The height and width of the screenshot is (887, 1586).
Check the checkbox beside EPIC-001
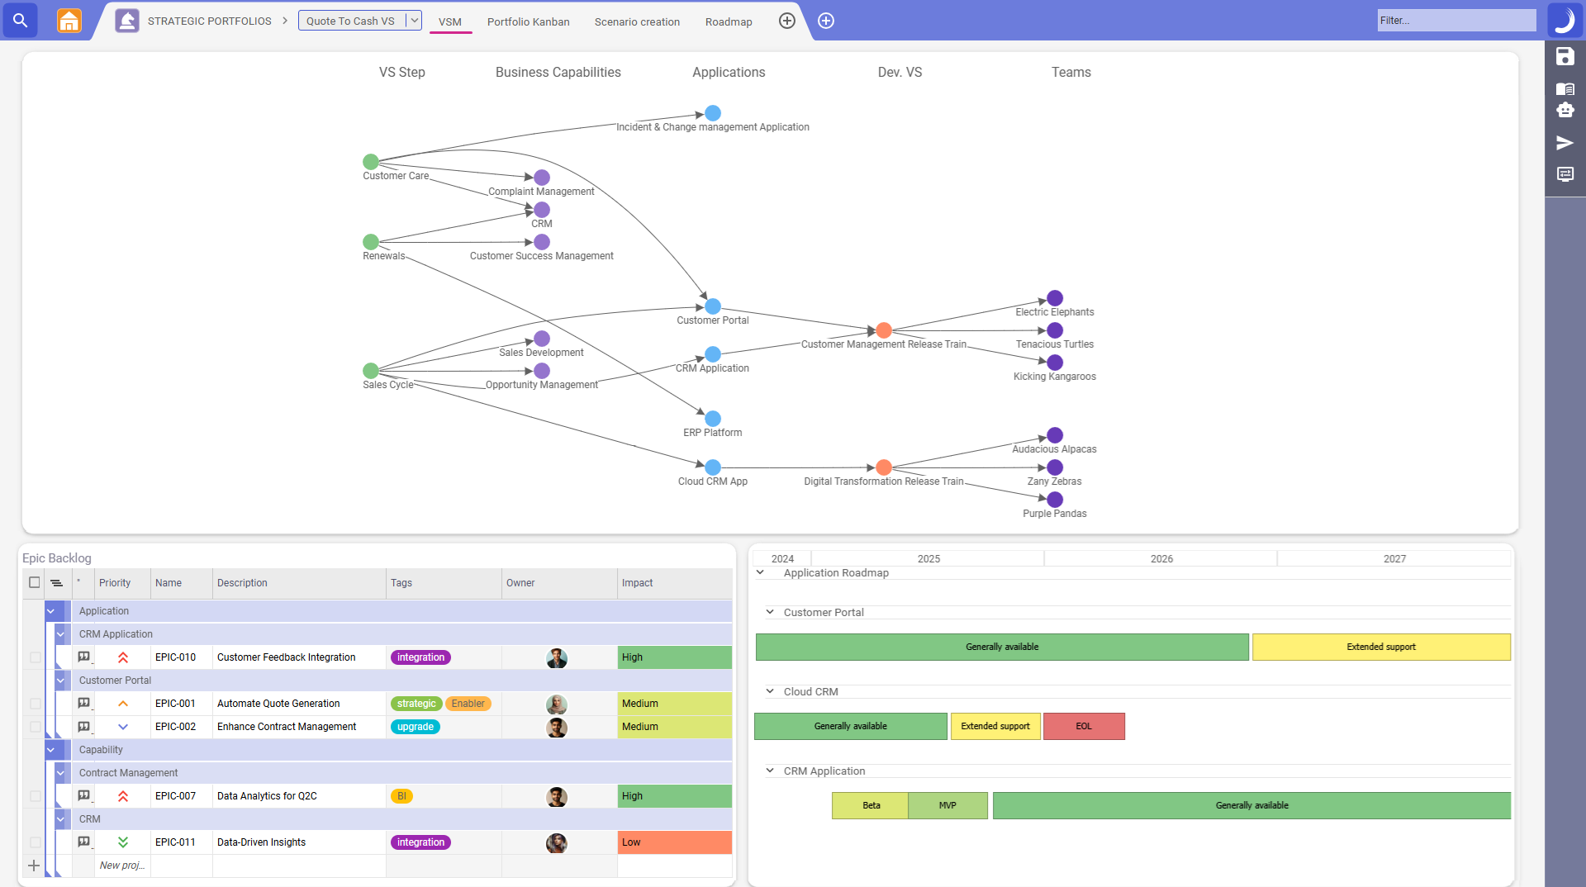click(34, 704)
